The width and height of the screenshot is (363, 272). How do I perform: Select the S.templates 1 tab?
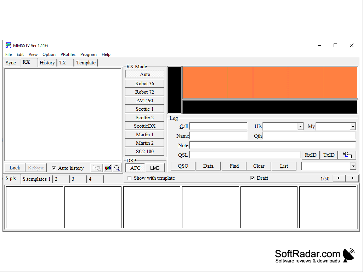click(x=36, y=179)
